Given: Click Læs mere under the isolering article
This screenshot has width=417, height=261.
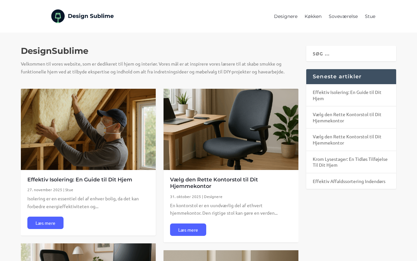Looking at the screenshot, I should [x=45, y=223].
